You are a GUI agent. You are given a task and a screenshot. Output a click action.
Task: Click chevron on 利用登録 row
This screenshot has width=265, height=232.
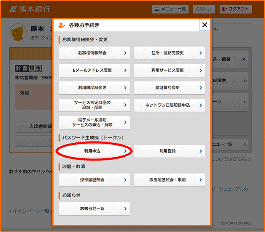pos(200,151)
